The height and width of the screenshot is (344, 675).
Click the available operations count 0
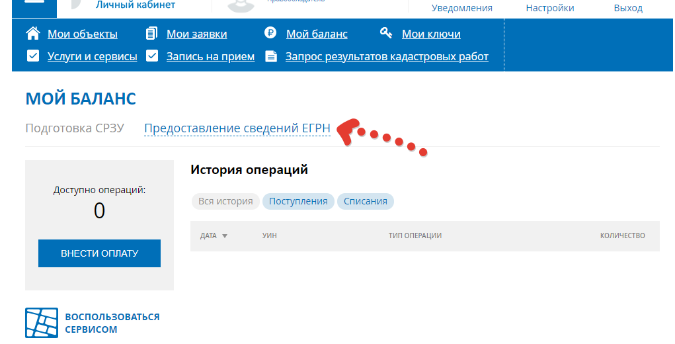click(99, 211)
